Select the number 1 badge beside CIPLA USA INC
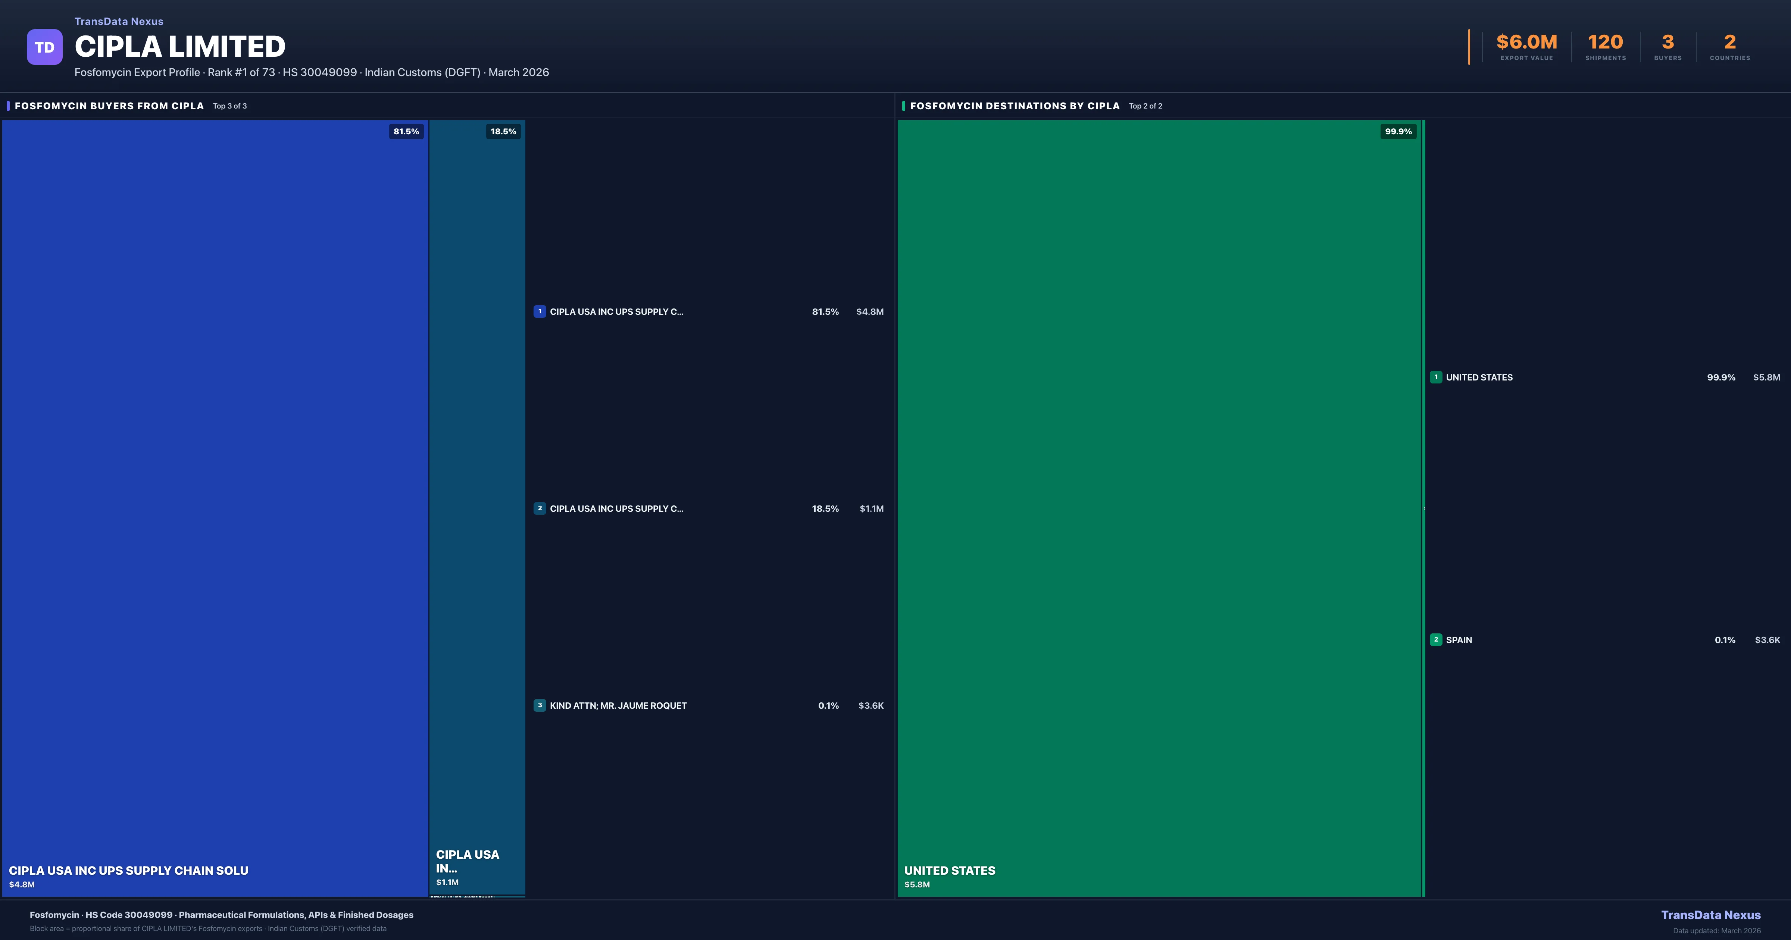The width and height of the screenshot is (1791, 940). [540, 311]
